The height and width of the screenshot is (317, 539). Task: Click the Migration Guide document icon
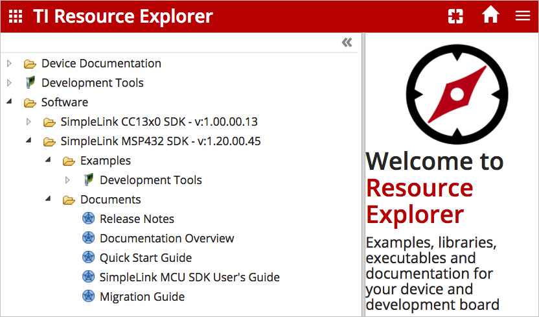pyautogui.click(x=89, y=297)
